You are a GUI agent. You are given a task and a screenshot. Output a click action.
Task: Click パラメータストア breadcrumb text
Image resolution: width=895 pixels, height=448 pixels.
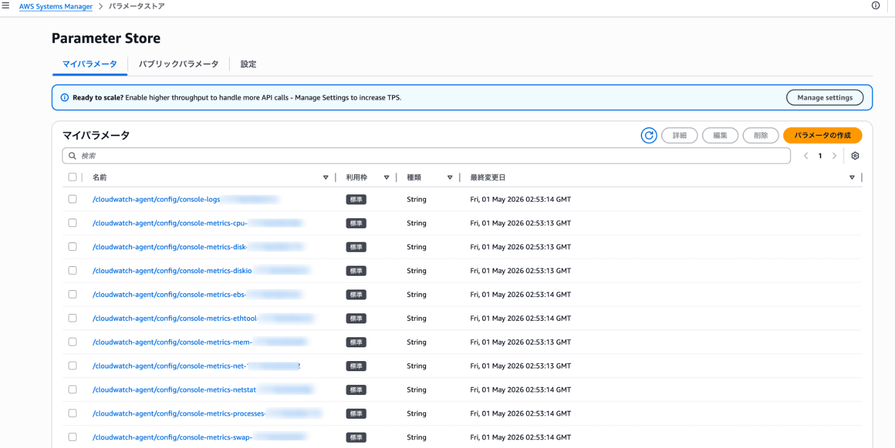pyautogui.click(x=137, y=7)
